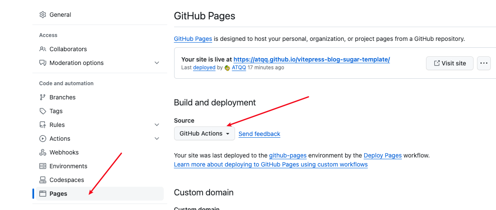Open the live site URL link

click(312, 59)
